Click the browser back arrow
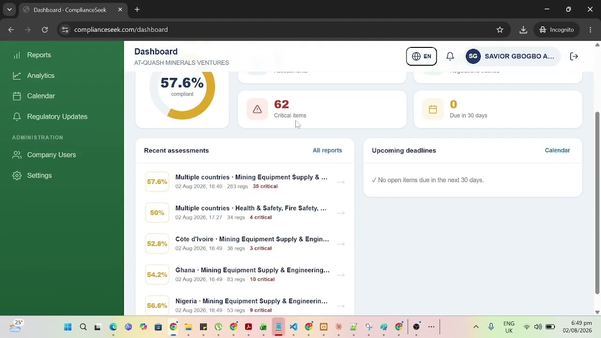Screen dimensions: 601x338 tap(11, 30)
